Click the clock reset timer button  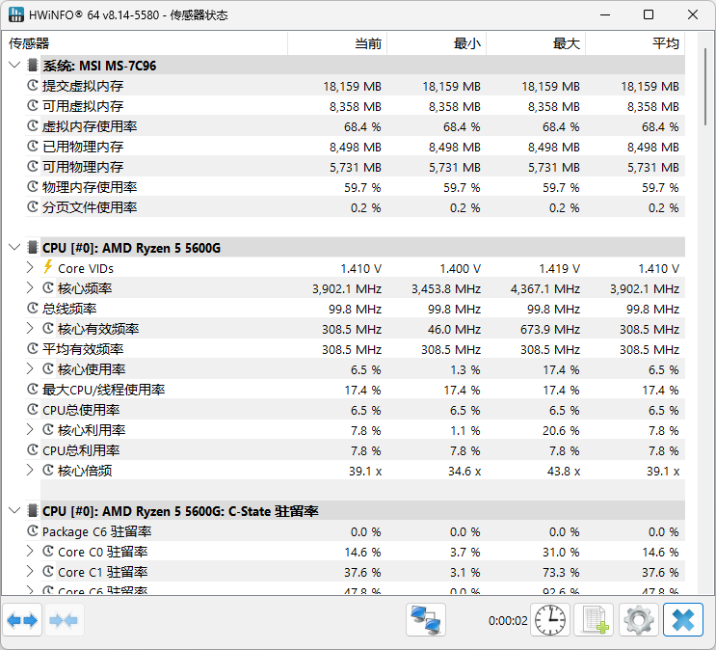click(550, 620)
